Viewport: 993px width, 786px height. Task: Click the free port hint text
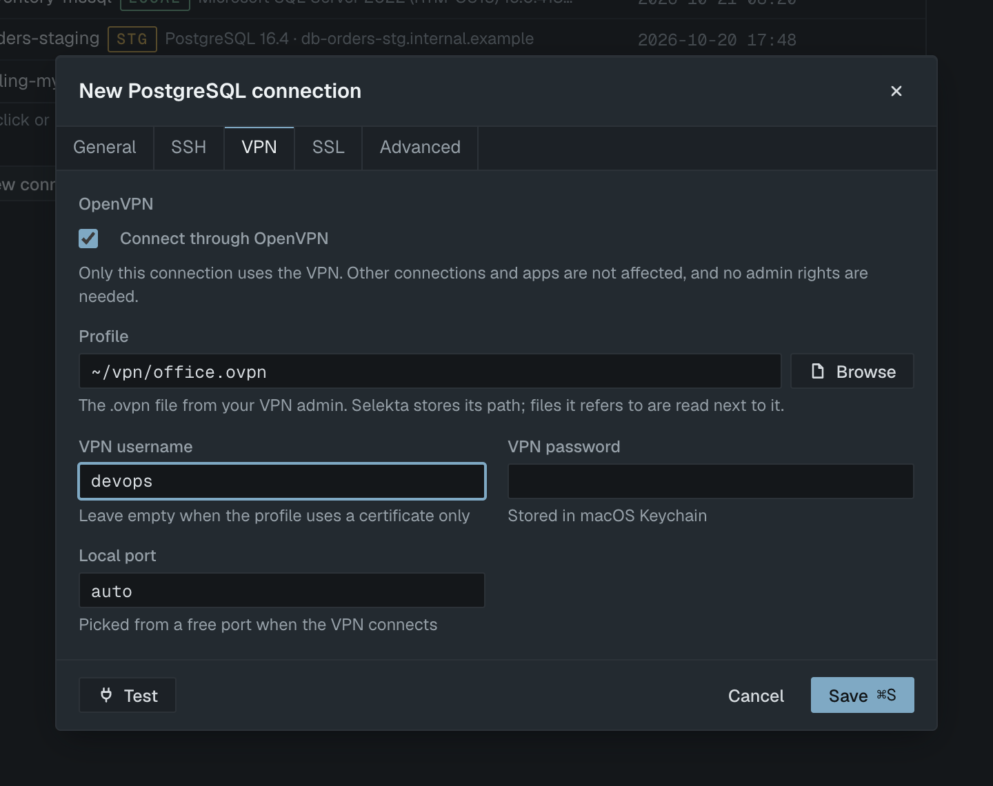pos(258,625)
